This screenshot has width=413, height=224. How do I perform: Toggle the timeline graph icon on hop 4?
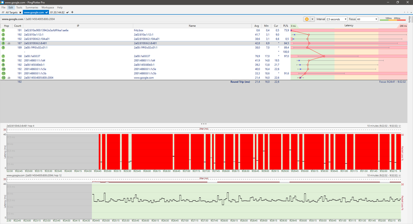[x=9, y=43]
